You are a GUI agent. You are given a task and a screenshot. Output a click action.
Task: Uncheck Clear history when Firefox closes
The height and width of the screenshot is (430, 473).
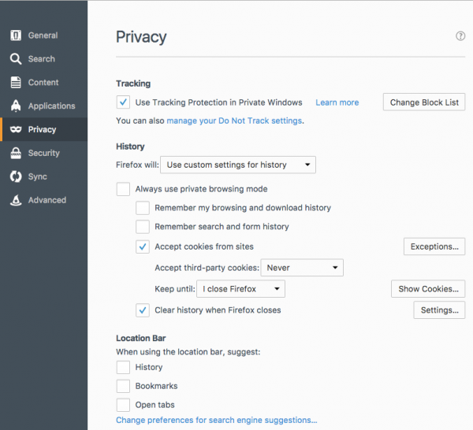143,310
